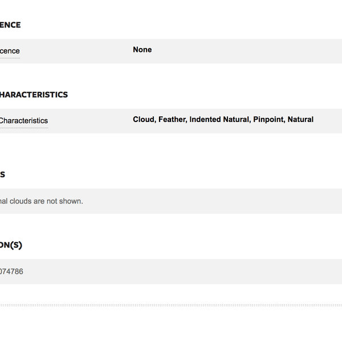This screenshot has width=342, height=342.
Task: Click the 'ON(S)' section heading
Action: coord(11,245)
